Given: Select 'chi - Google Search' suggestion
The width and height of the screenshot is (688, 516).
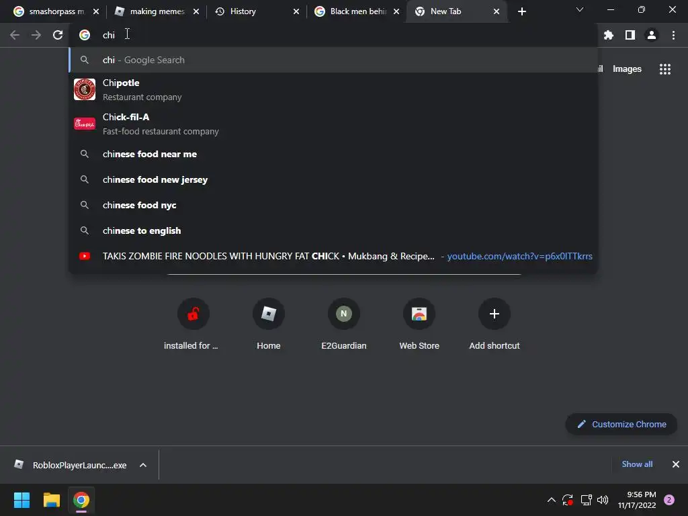Looking at the screenshot, I should coord(333,60).
